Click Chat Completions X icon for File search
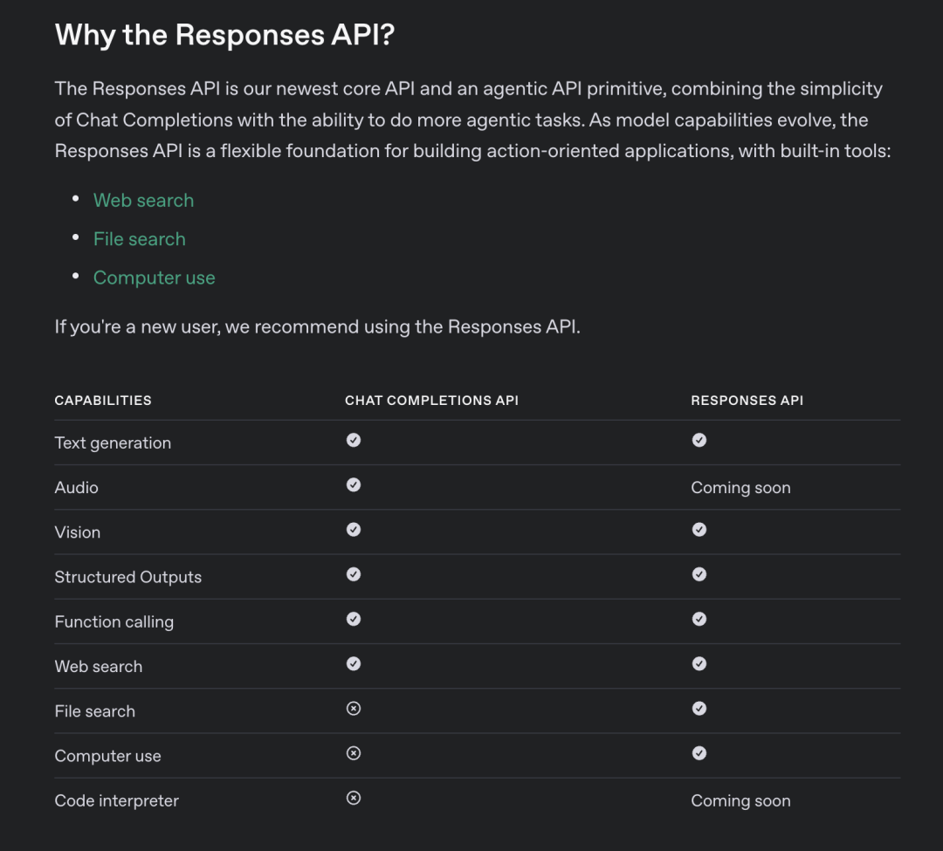The height and width of the screenshot is (851, 943). point(354,709)
